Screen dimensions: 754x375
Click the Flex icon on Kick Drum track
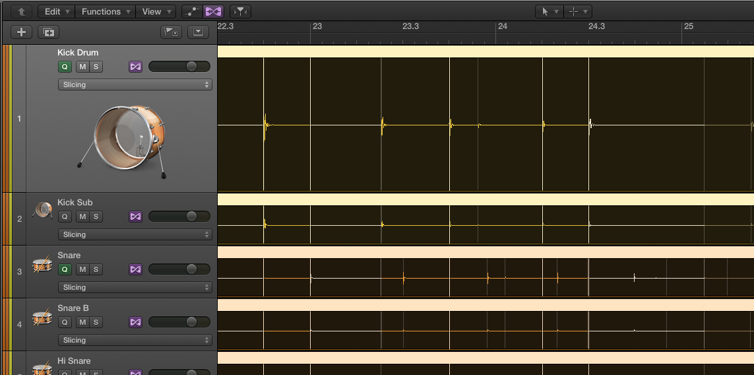point(136,67)
